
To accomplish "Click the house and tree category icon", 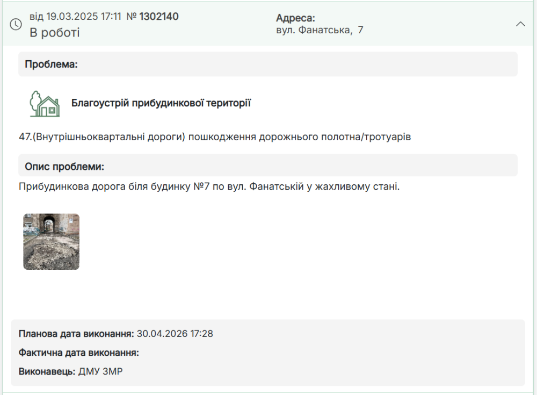I will point(45,104).
